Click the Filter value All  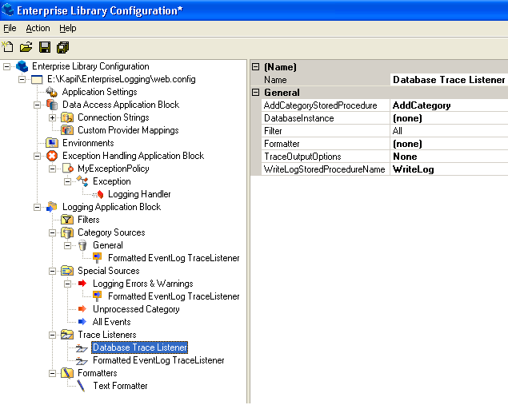coord(449,131)
